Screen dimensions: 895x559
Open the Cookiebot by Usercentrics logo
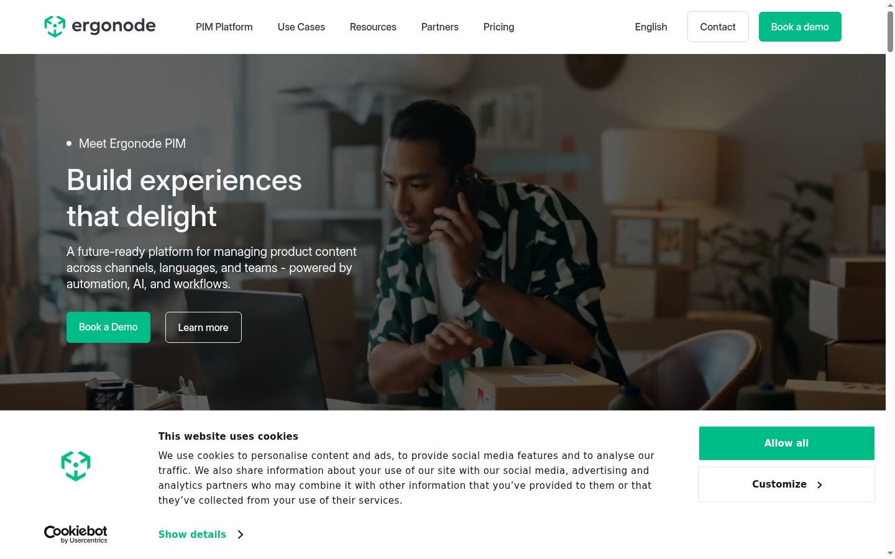click(76, 534)
